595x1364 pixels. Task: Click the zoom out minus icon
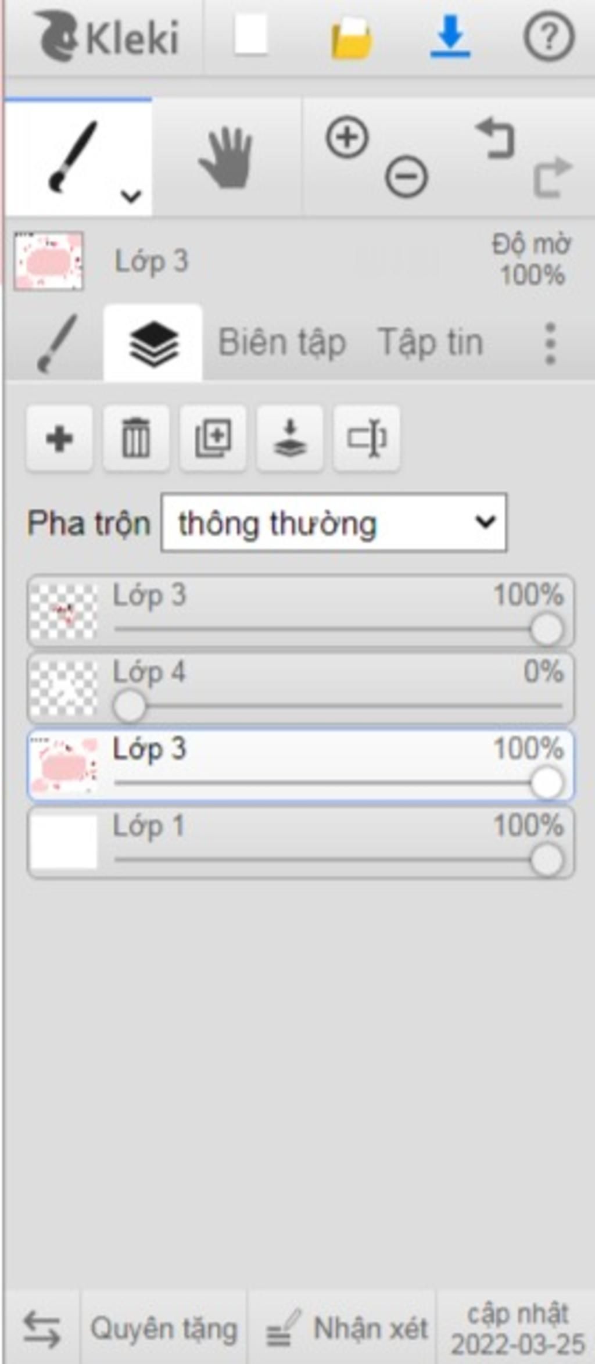click(x=406, y=176)
